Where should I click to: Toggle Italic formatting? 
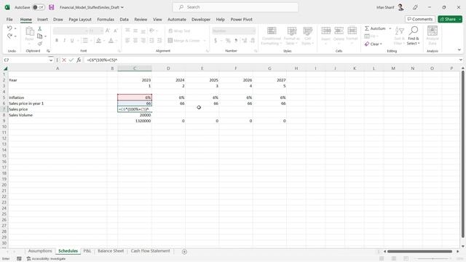(x=64, y=41)
